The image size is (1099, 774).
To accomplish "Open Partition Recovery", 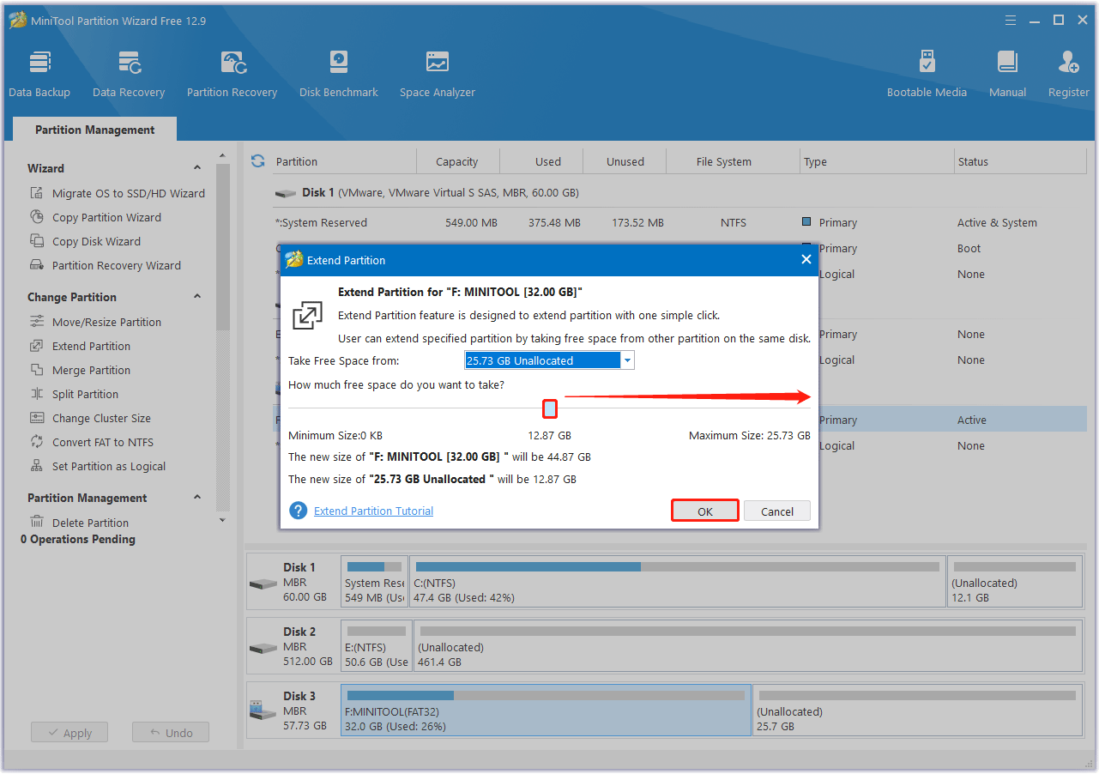I will tap(232, 72).
